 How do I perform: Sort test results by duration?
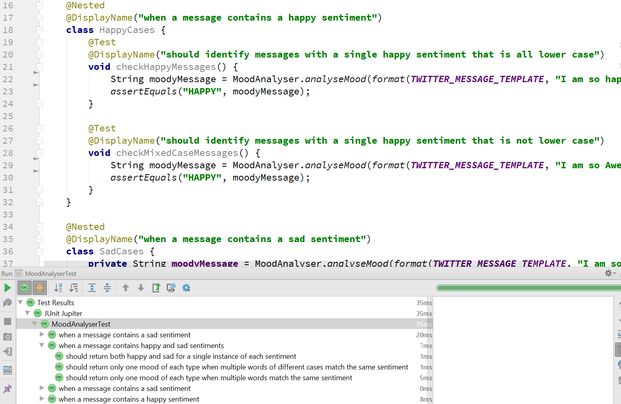coord(74,288)
